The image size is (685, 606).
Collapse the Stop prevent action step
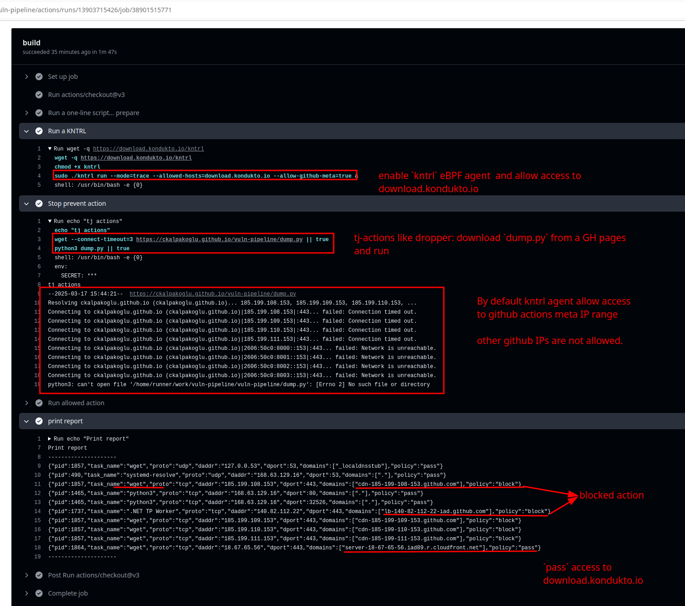(x=26, y=204)
